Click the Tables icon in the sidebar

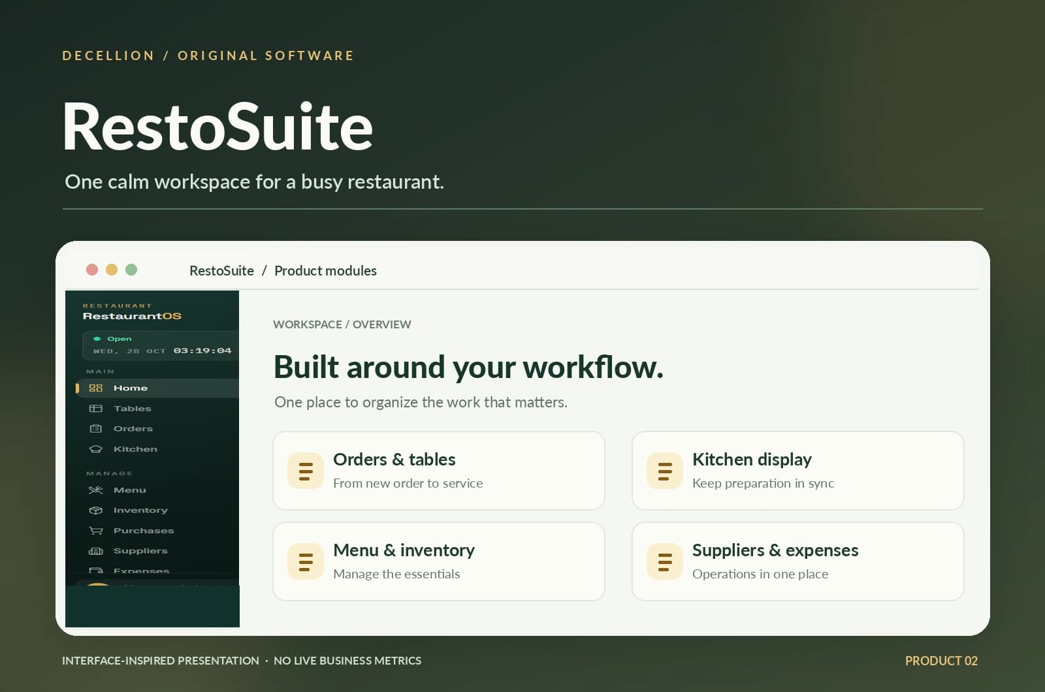pyautogui.click(x=96, y=409)
